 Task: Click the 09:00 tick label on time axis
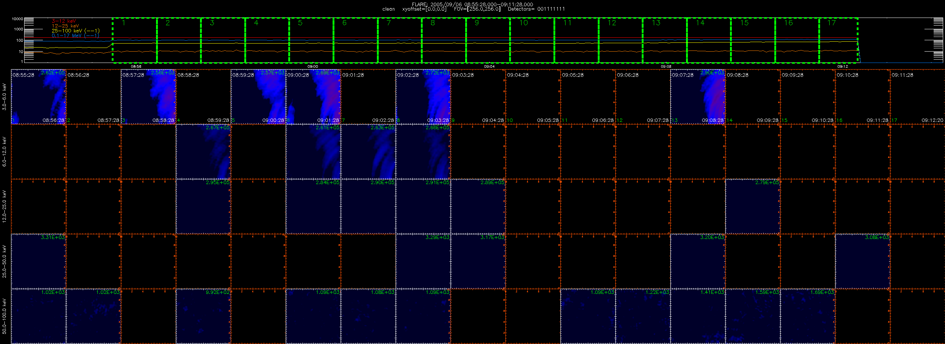tap(312, 67)
